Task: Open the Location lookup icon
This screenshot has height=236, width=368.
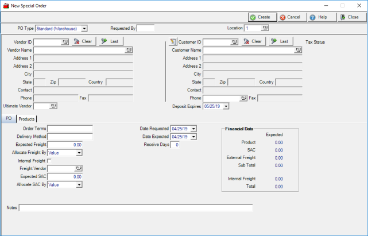Action: point(265,28)
